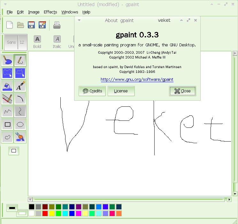This screenshot has width=238, height=224.
Task: Select the lasso free-select tool
Action: click(7, 73)
